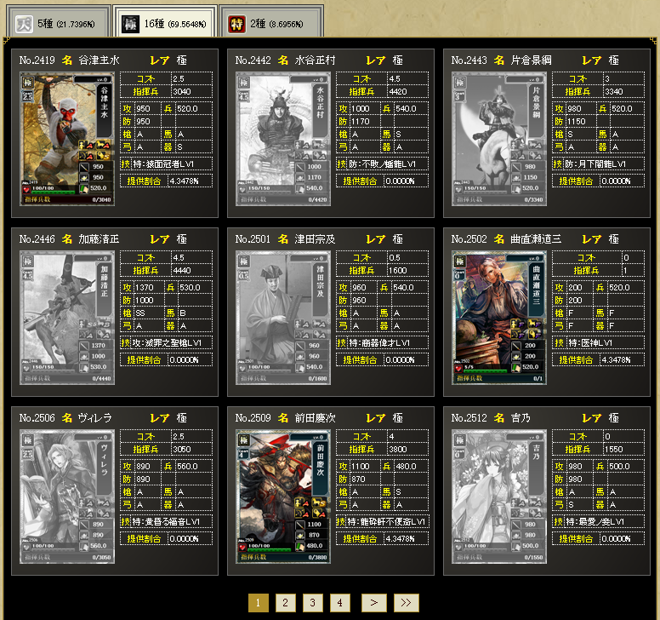660x620 pixels.
Task: Go to page 4
Action: (x=339, y=603)
